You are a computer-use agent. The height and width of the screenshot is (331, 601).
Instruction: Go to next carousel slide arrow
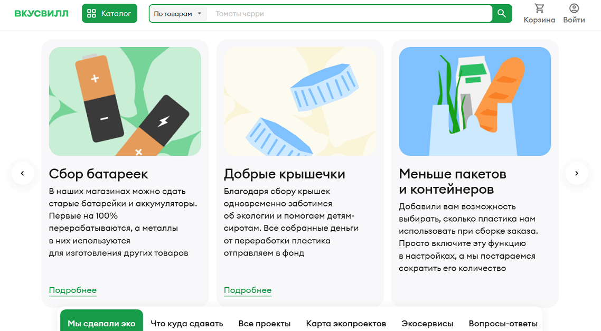point(577,173)
